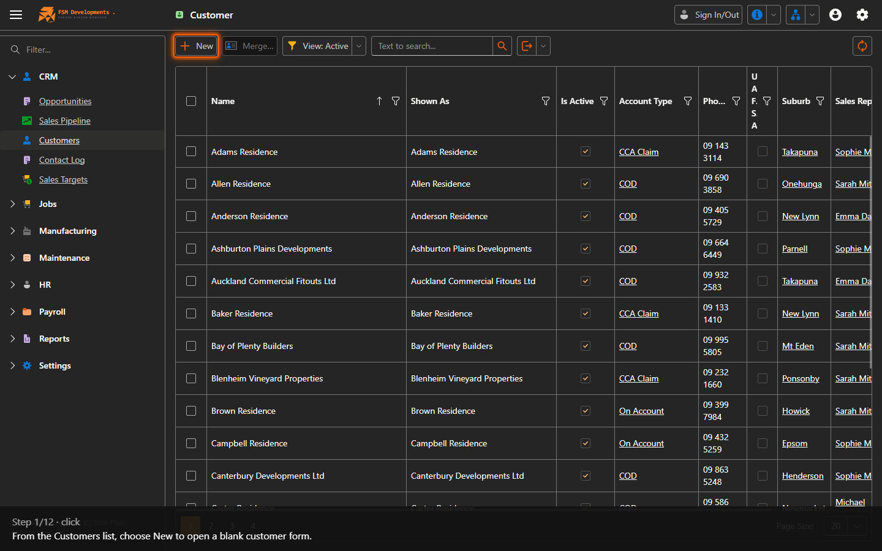Click the Sales Pipeline chart icon
The height and width of the screenshot is (551, 882).
tap(27, 121)
